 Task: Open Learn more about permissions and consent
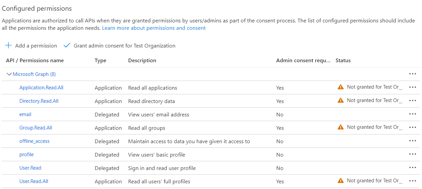[x=154, y=28]
